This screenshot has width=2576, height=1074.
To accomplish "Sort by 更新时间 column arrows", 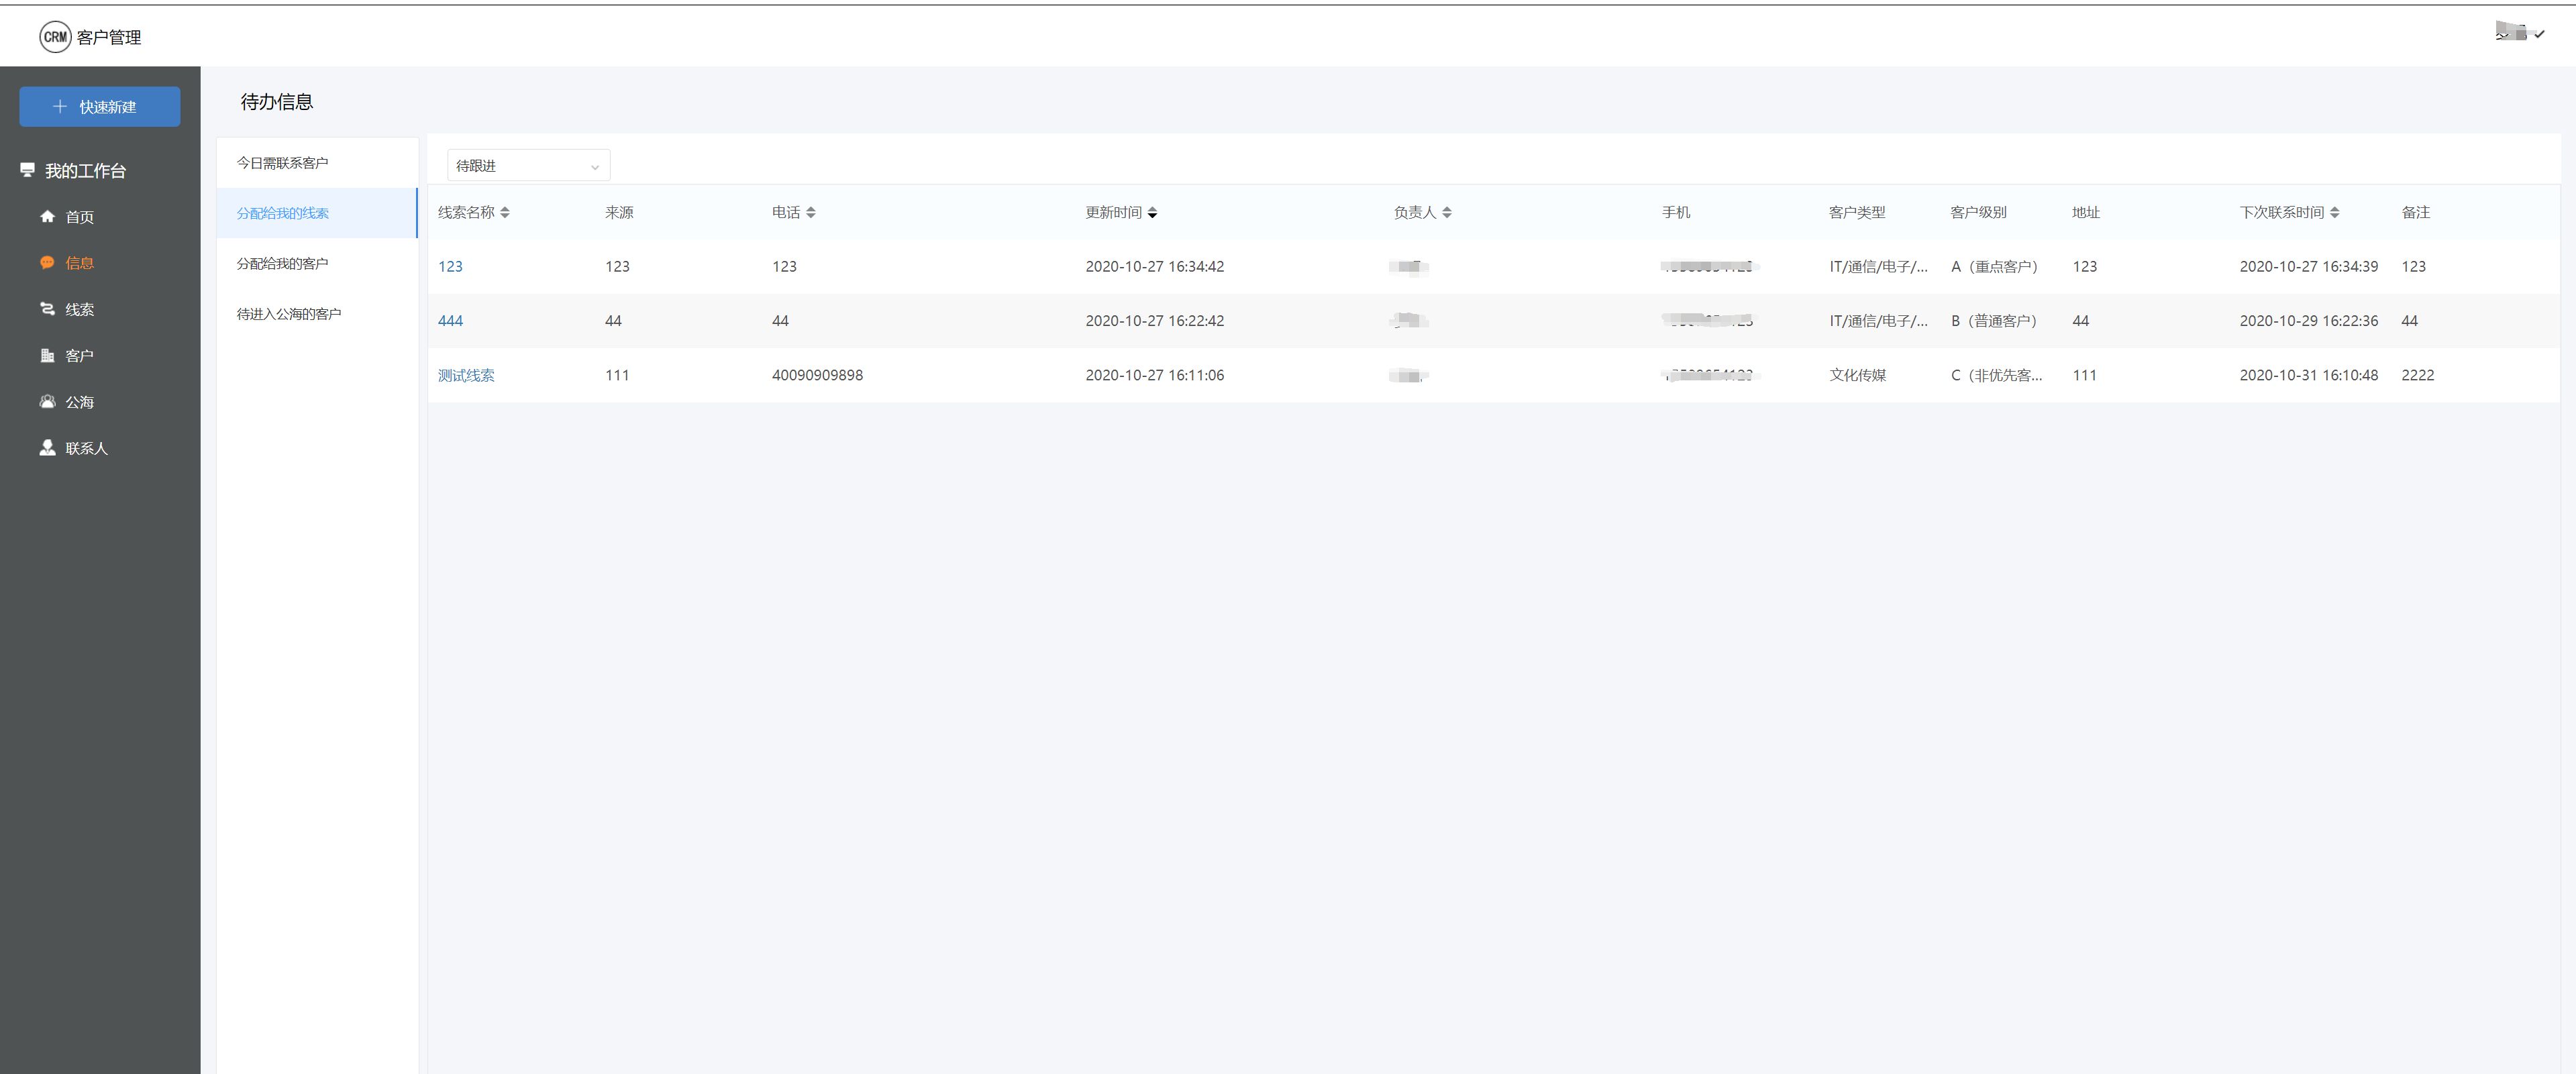I will tap(1152, 212).
